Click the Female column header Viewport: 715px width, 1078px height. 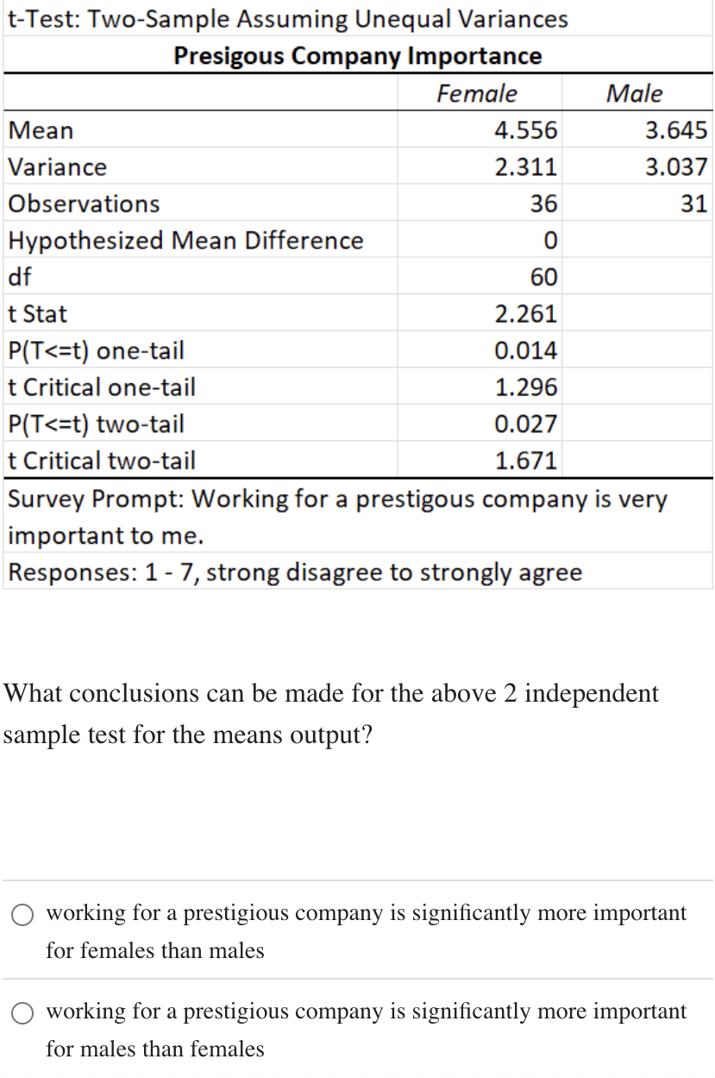point(476,93)
